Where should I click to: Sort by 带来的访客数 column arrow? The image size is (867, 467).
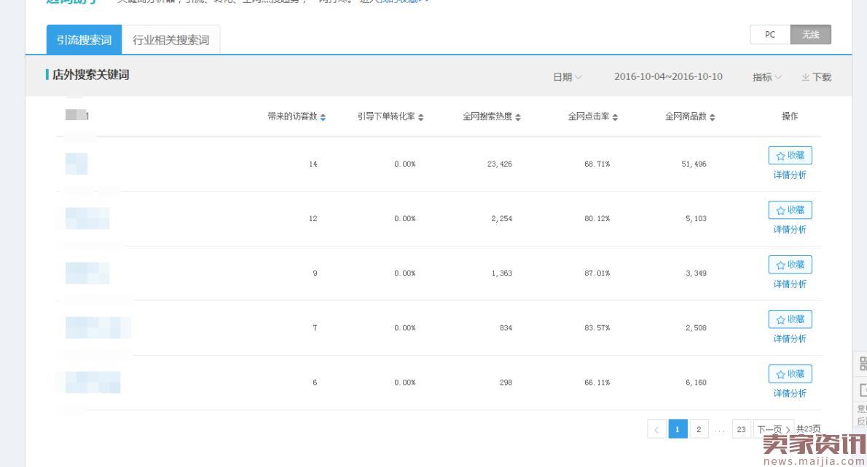click(323, 117)
